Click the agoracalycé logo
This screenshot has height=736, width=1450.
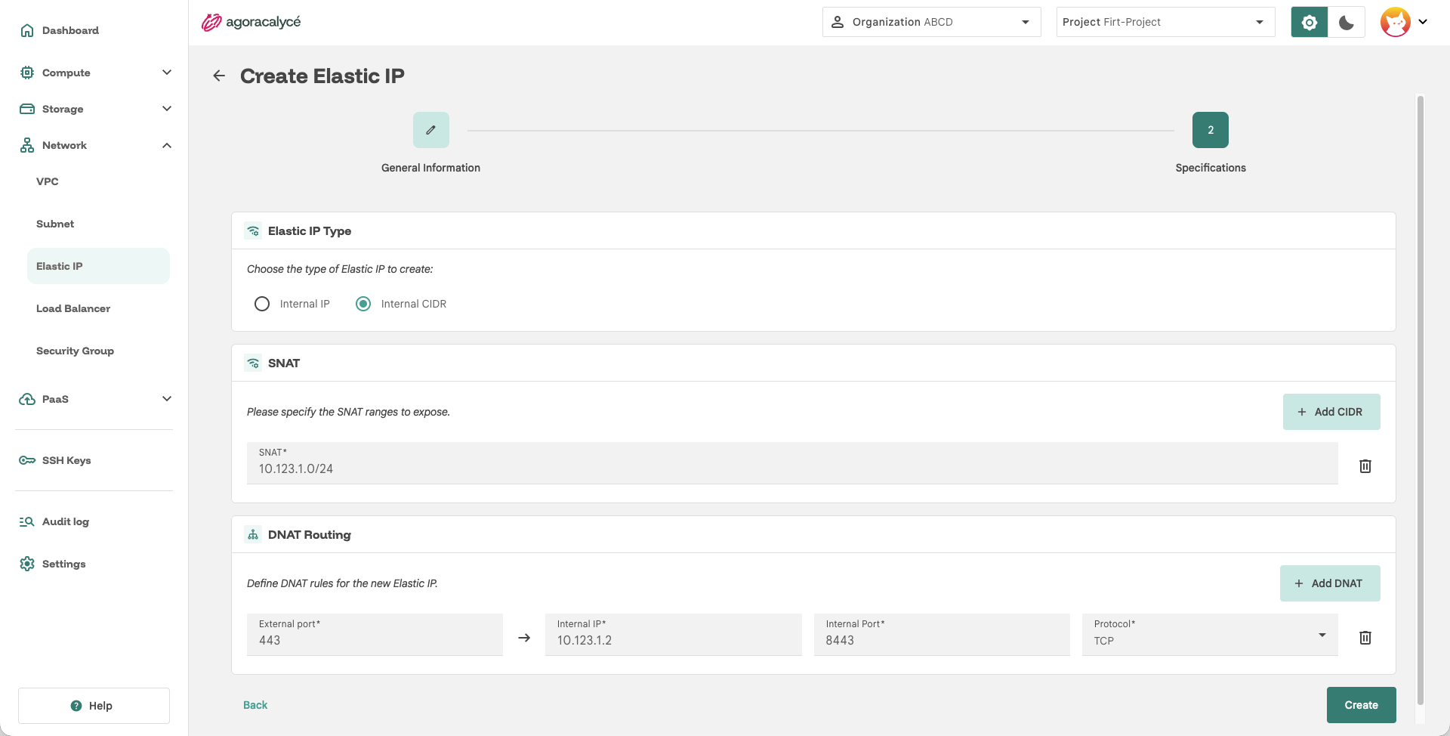(251, 22)
